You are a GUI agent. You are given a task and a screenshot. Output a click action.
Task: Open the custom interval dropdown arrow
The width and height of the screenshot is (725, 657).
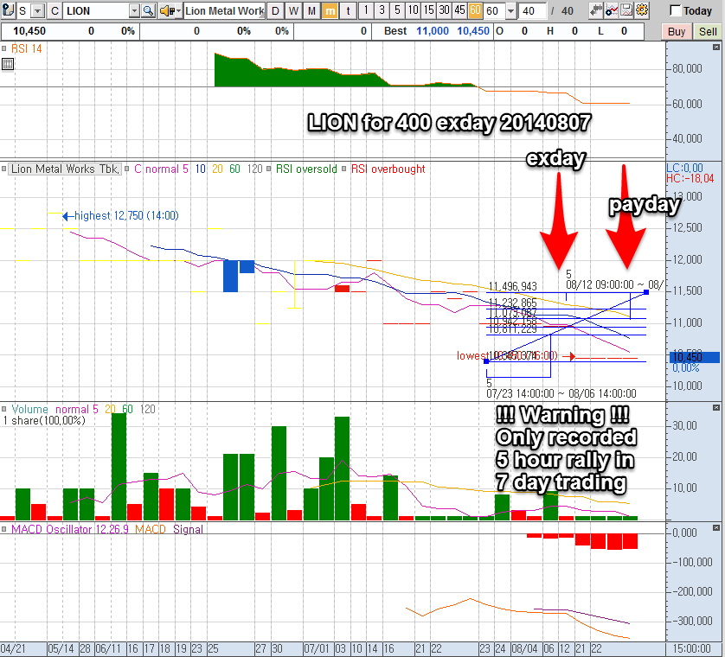[510, 10]
